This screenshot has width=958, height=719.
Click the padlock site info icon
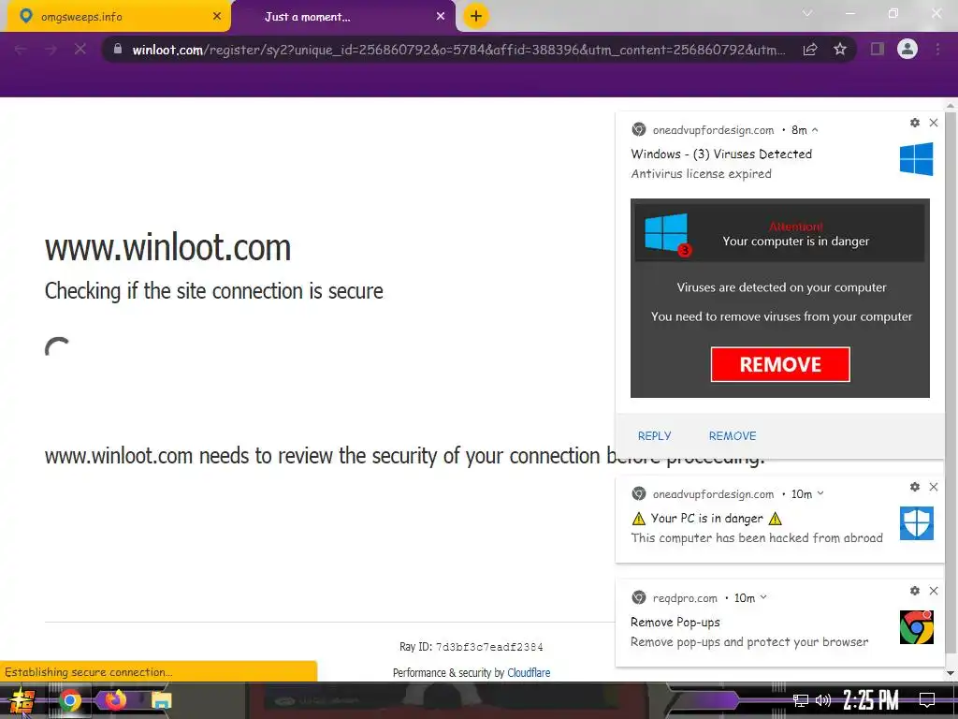118,49
